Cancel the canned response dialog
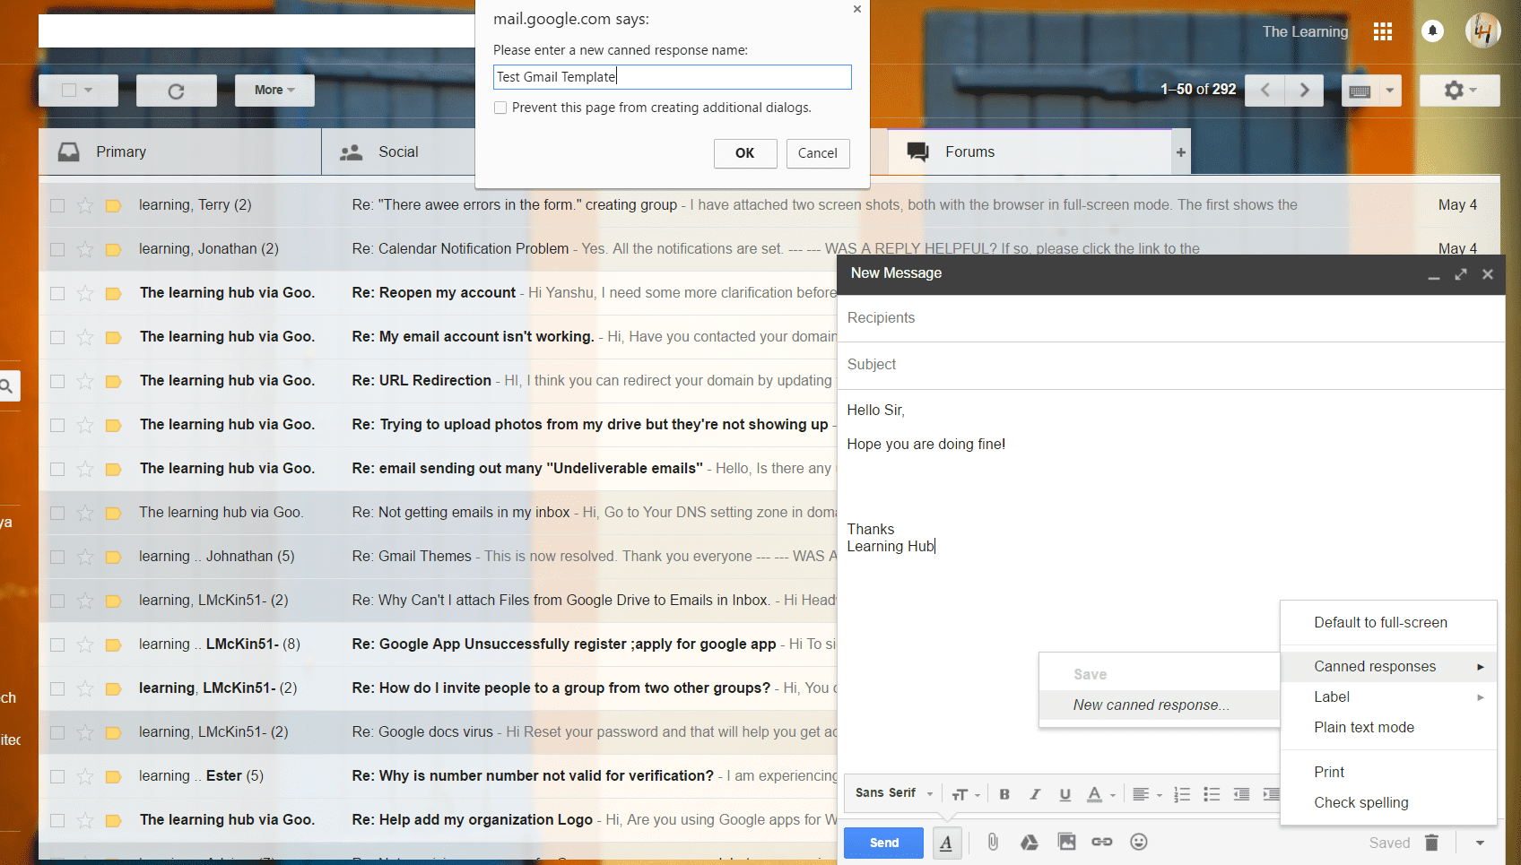 click(x=818, y=153)
